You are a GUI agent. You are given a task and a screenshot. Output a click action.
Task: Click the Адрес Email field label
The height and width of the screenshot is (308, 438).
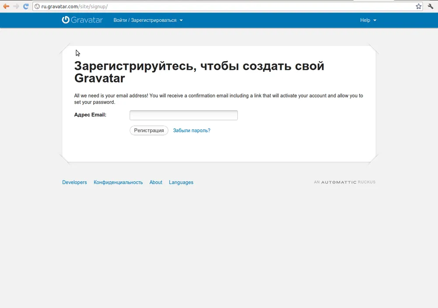90,115
